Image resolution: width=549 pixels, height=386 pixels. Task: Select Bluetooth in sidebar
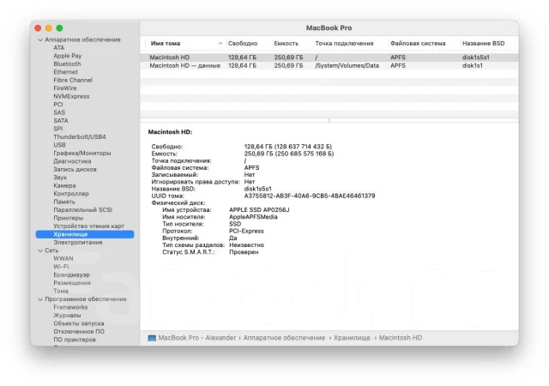point(67,63)
